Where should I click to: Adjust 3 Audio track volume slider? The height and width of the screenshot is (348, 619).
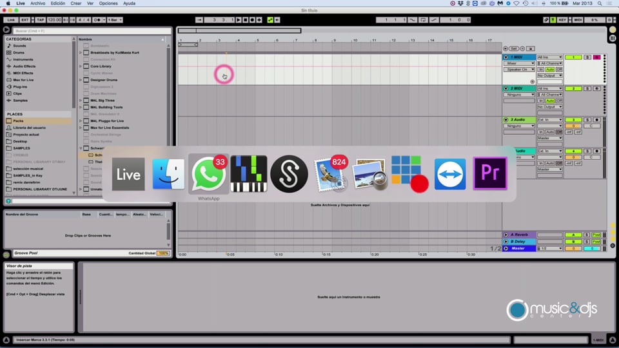pyautogui.click(x=573, y=126)
